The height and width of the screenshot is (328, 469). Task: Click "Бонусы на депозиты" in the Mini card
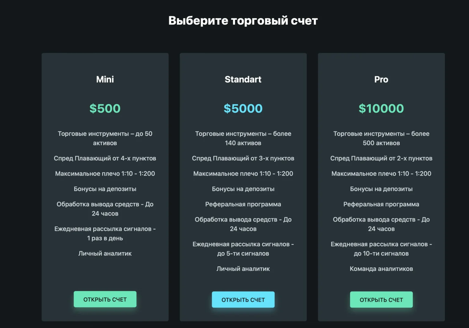(x=105, y=189)
